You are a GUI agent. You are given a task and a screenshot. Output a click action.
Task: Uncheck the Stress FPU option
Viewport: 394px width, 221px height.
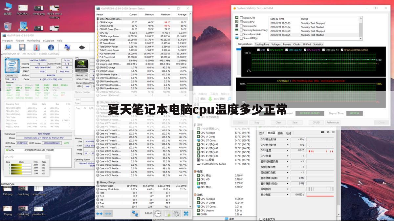point(242,22)
